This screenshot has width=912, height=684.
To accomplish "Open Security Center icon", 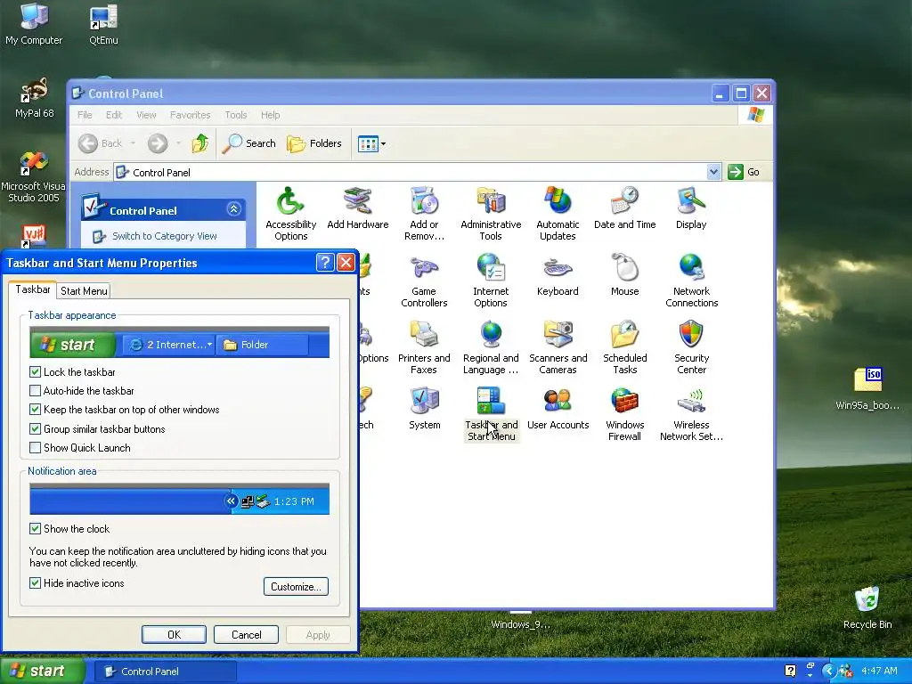I will pyautogui.click(x=691, y=347).
